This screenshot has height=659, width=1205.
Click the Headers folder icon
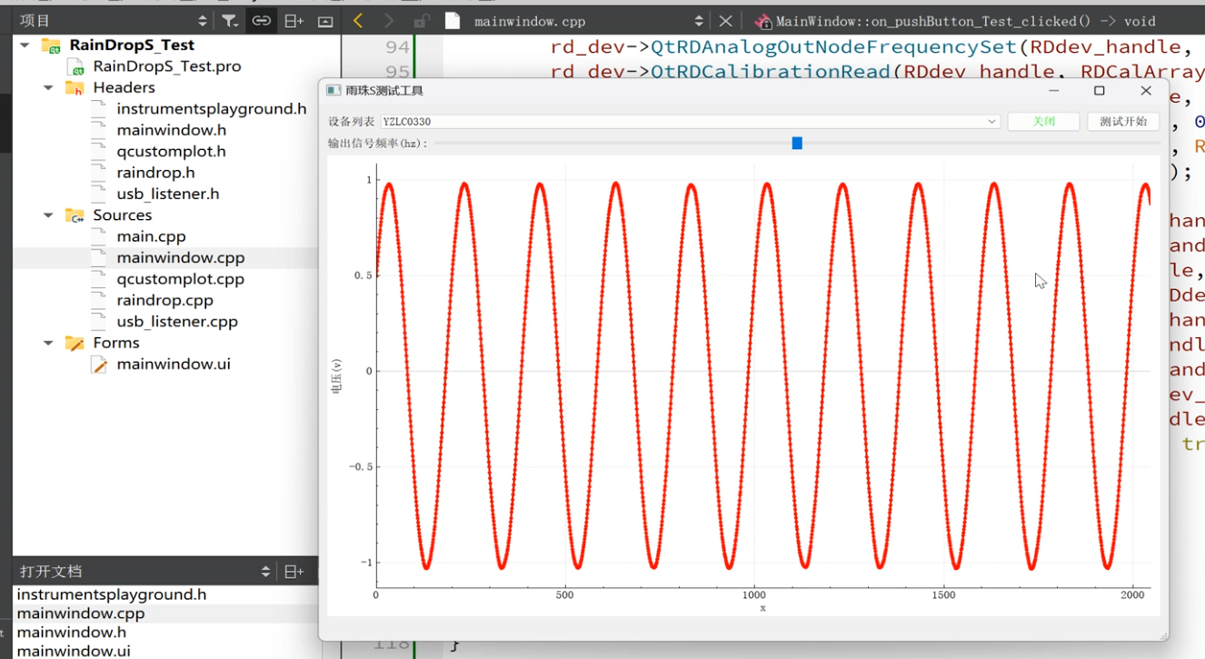[x=75, y=87]
